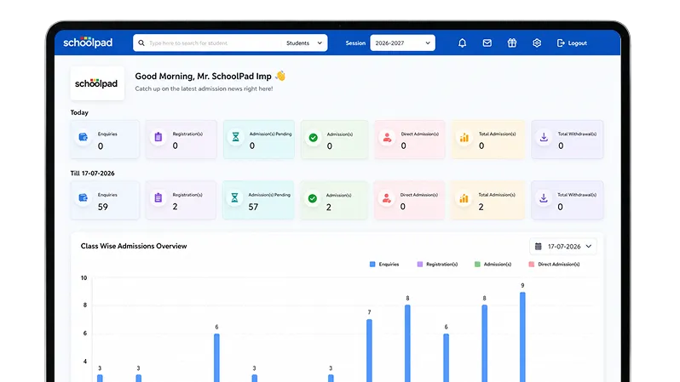This screenshot has width=680, height=382.
Task: Click the gift box icon
Action: point(512,43)
